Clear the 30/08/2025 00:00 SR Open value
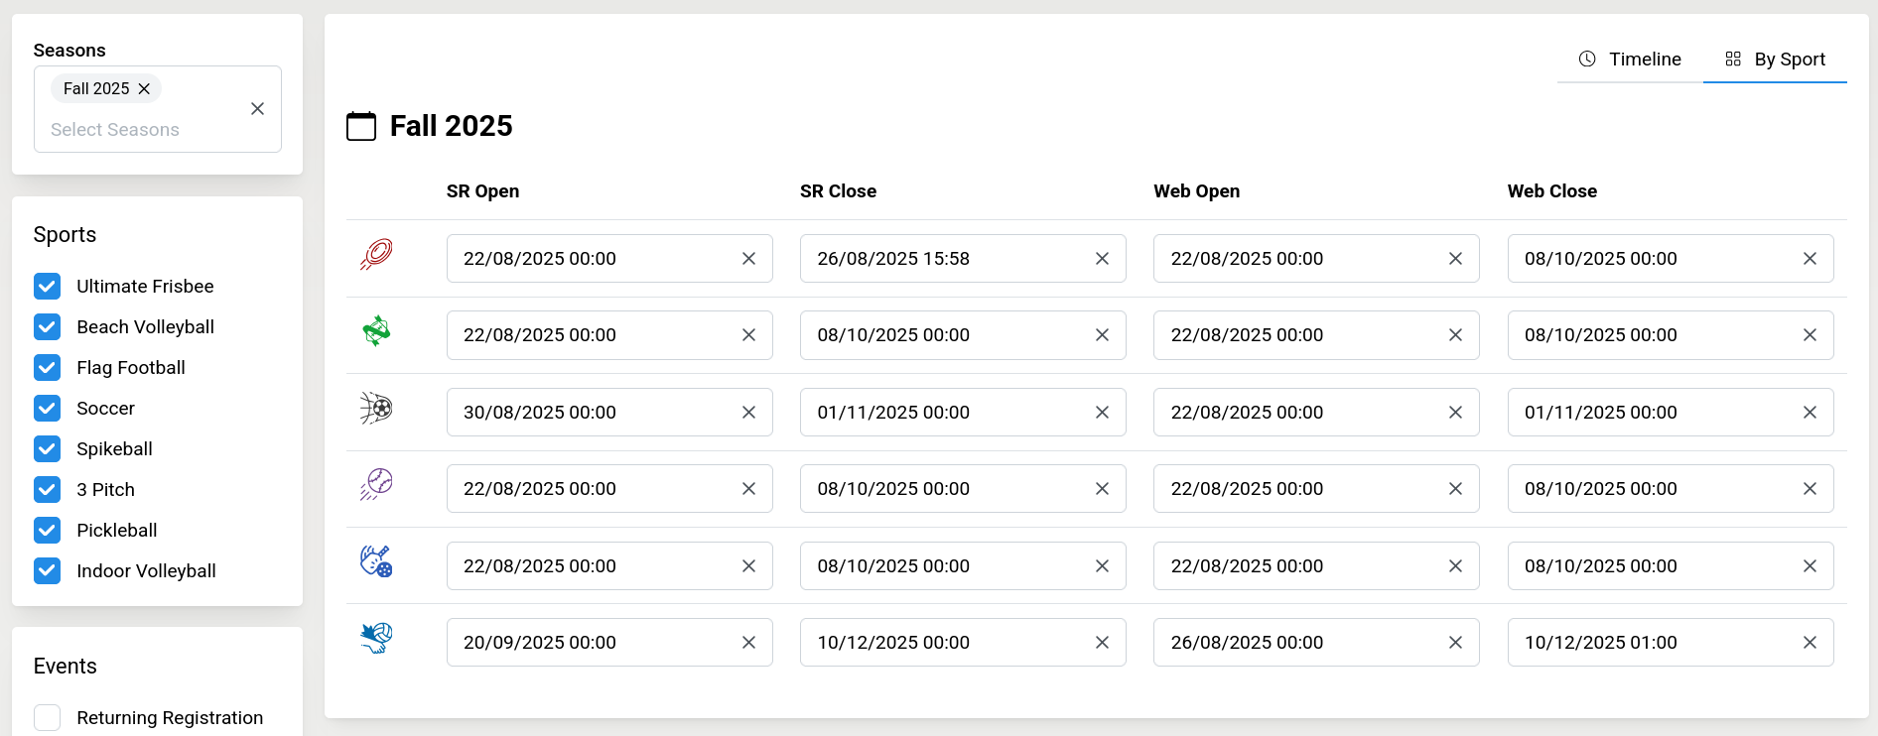The width and height of the screenshot is (1878, 736). (748, 413)
